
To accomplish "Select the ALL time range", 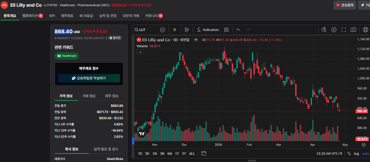I will 192,153.
